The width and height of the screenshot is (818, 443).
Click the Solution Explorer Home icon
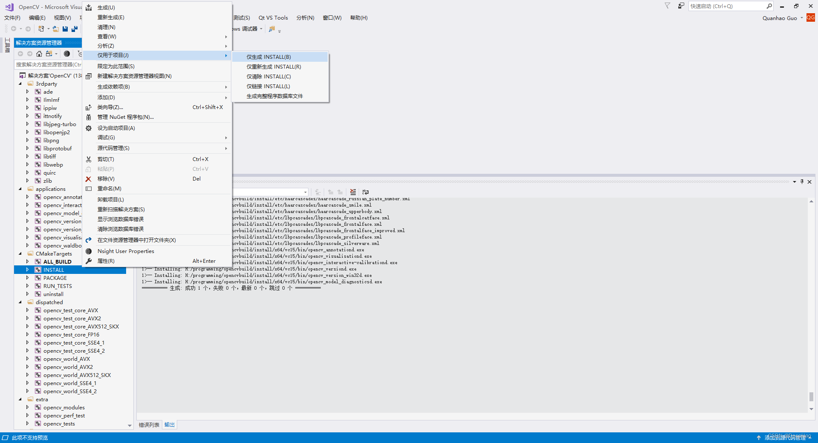tap(39, 54)
